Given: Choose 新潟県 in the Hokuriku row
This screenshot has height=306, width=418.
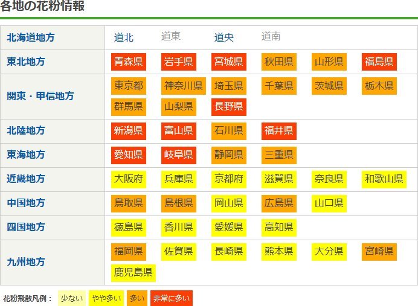Looking at the screenshot, I should point(128,131).
